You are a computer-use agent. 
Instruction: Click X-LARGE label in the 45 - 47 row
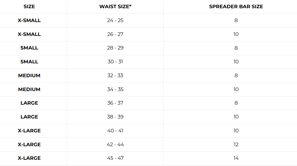(29, 158)
